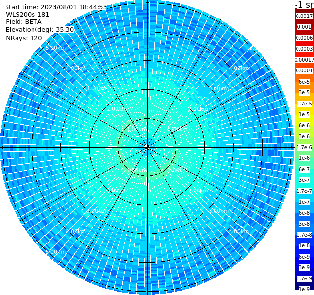Image resolution: width=314 pixels, height=295 pixels.
Task: Select the 3e-8 colorbar value
Action: click(304, 224)
